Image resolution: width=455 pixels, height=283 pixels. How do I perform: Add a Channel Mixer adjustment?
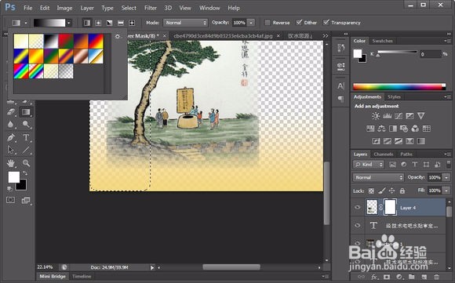(x=415, y=129)
